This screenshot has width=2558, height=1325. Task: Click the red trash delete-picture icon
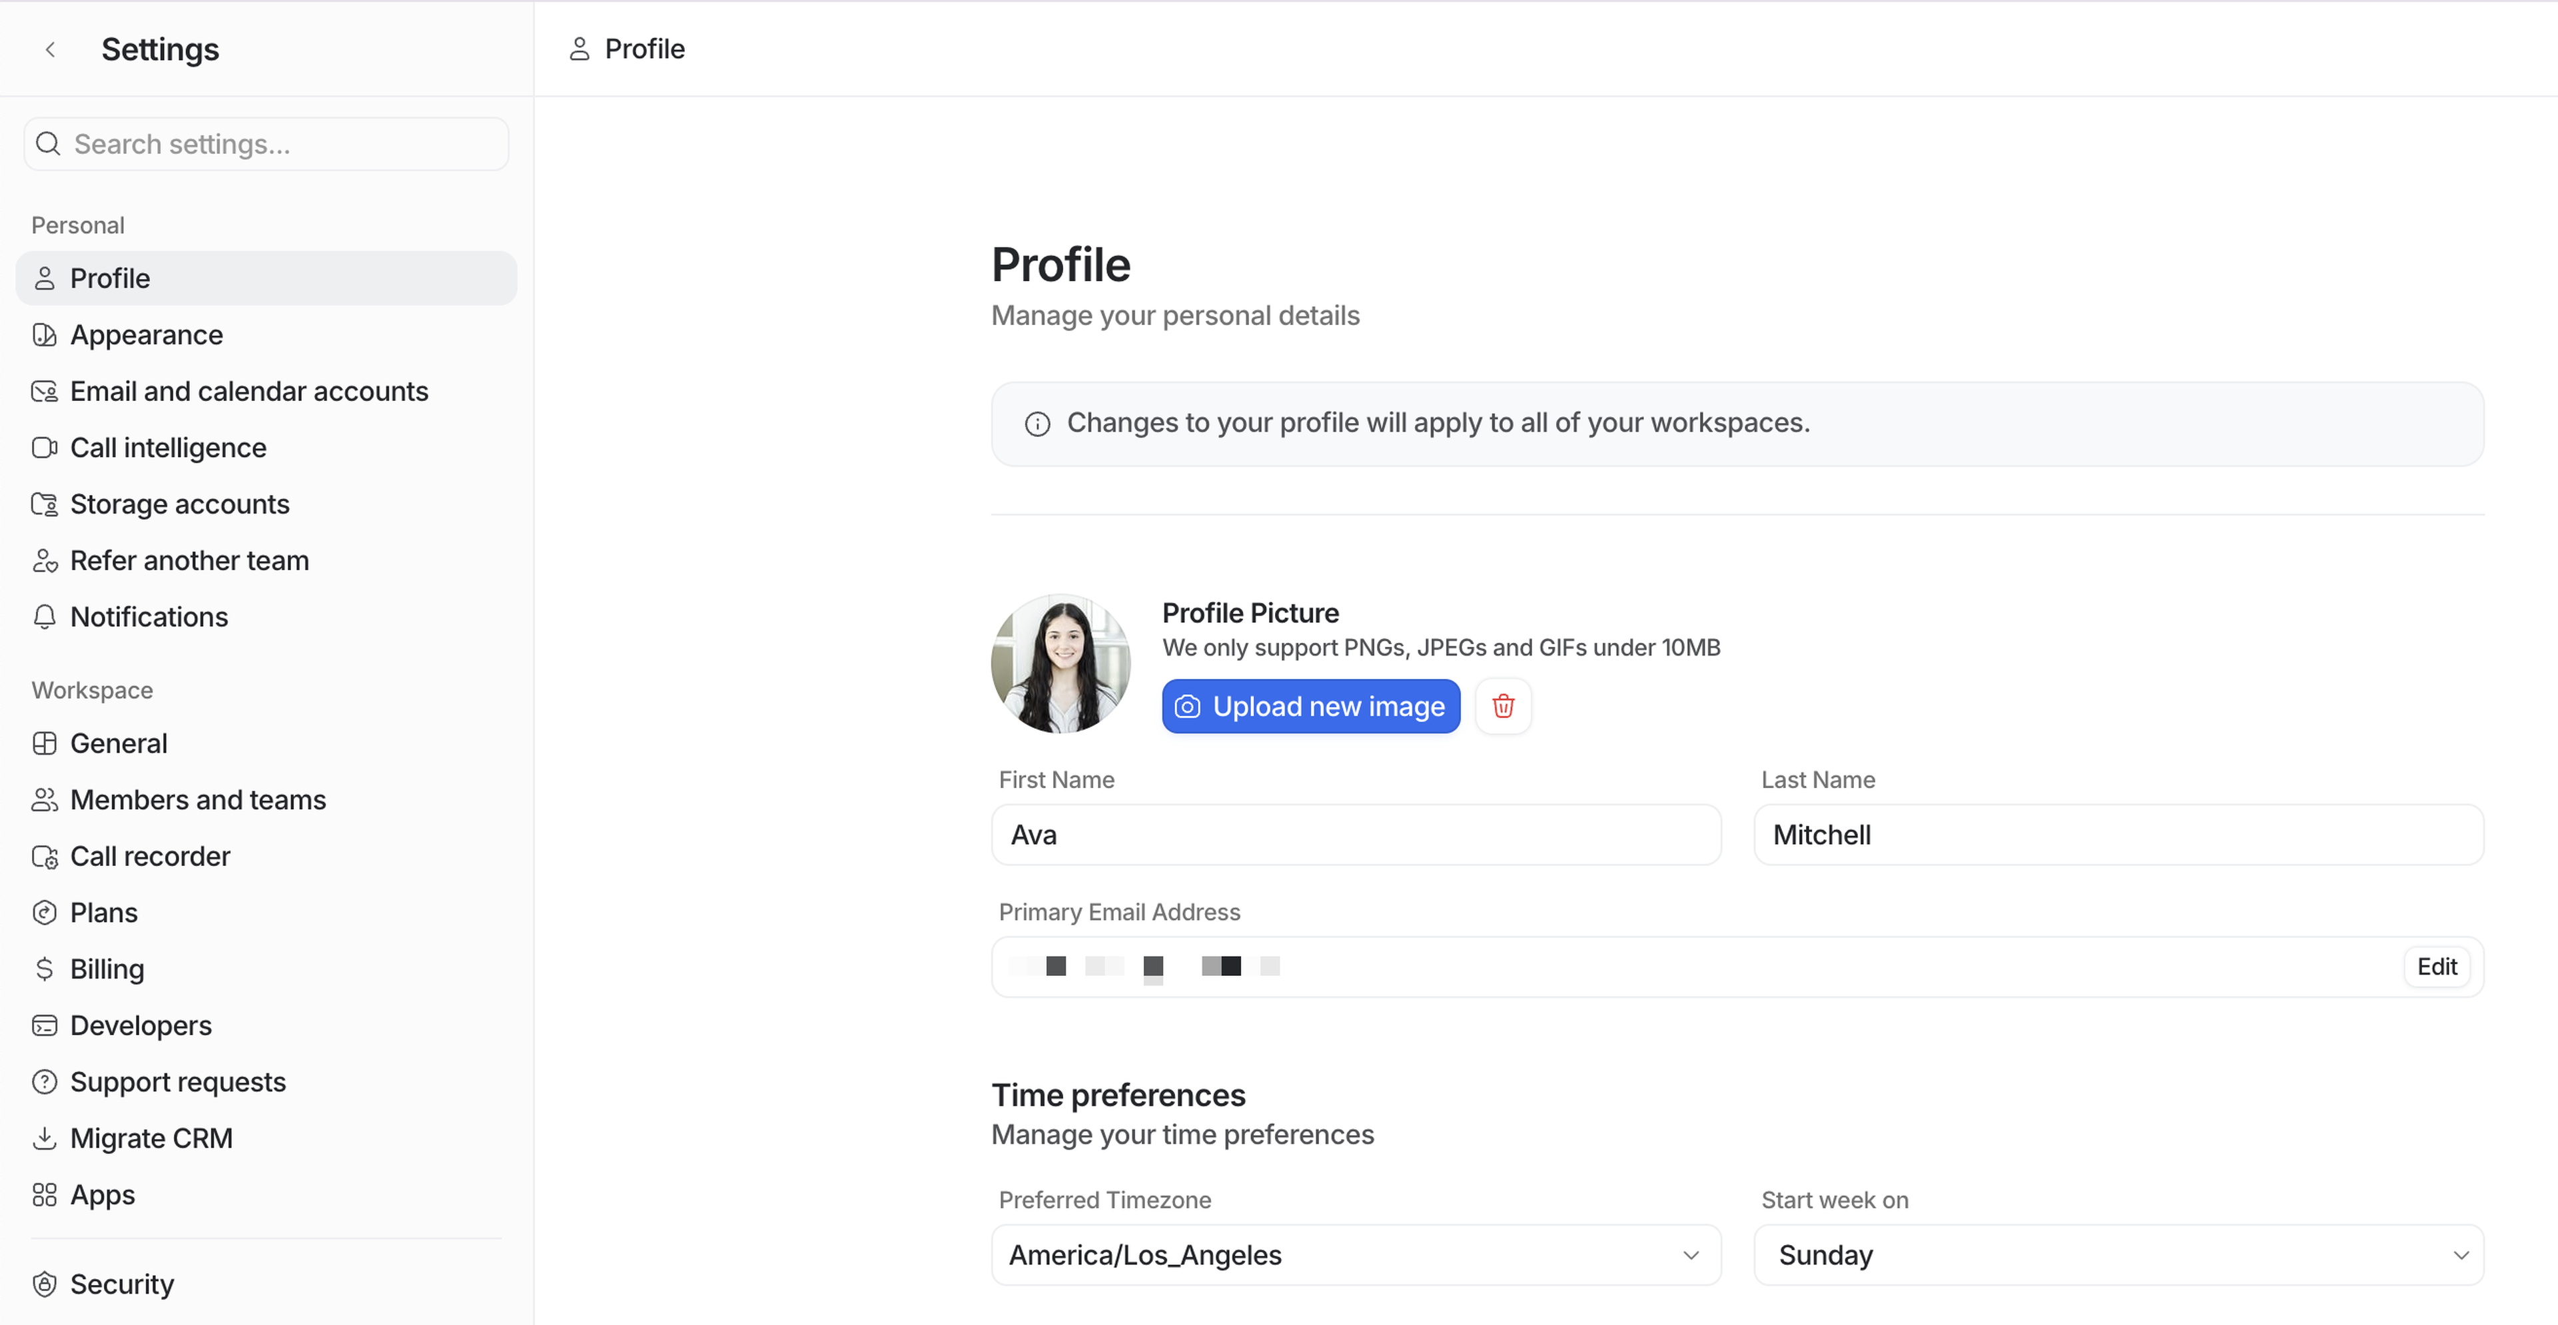pyautogui.click(x=1502, y=706)
